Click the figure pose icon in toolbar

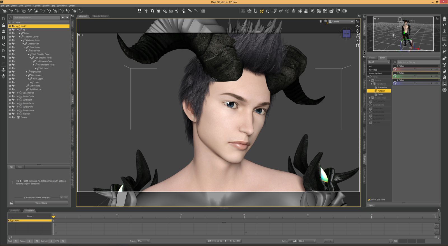[x=146, y=11]
